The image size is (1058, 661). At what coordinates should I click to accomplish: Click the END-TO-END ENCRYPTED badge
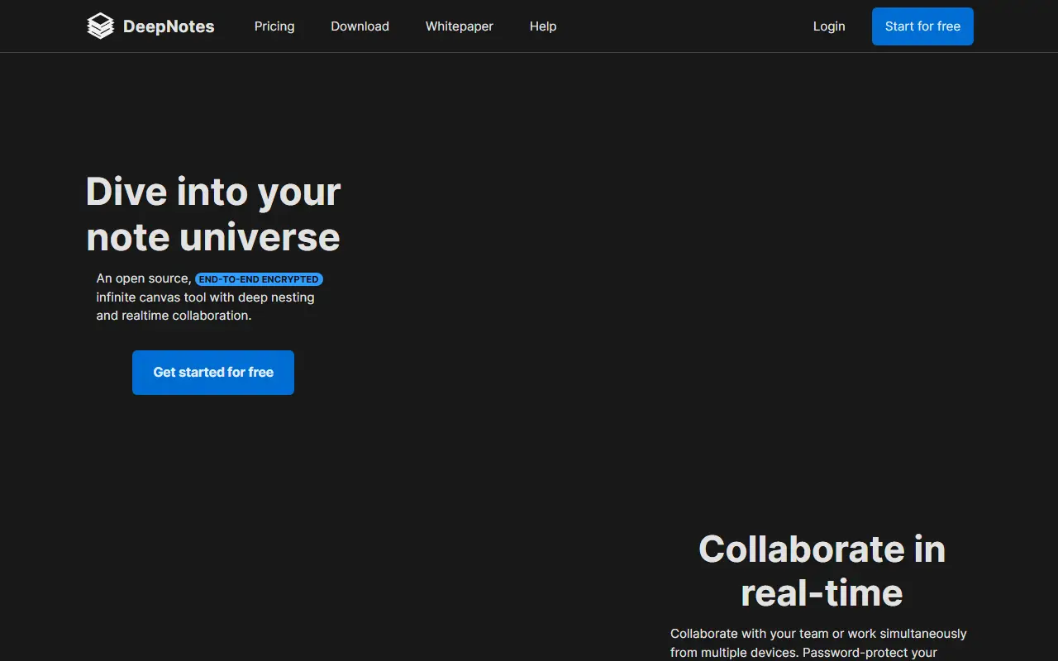[x=259, y=279]
